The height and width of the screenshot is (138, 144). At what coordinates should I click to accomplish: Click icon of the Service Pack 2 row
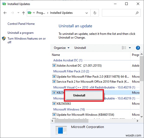[x=54, y=82]
